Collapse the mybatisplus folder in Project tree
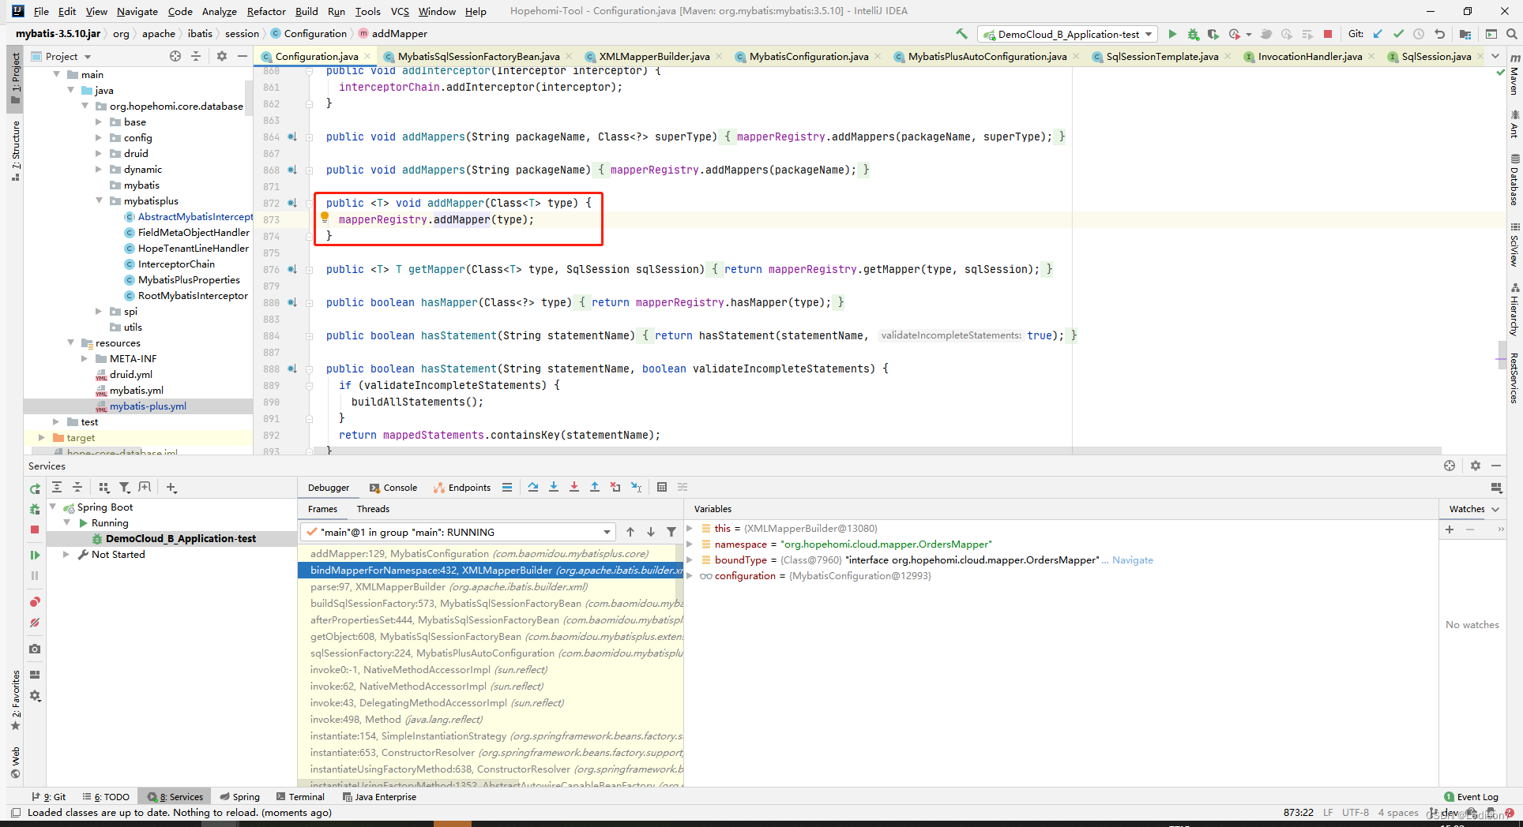The image size is (1523, 827). click(99, 200)
